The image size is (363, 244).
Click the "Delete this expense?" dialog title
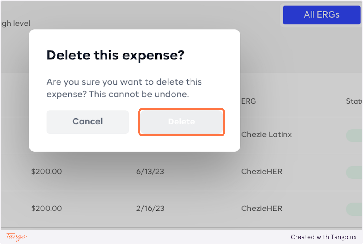click(115, 55)
